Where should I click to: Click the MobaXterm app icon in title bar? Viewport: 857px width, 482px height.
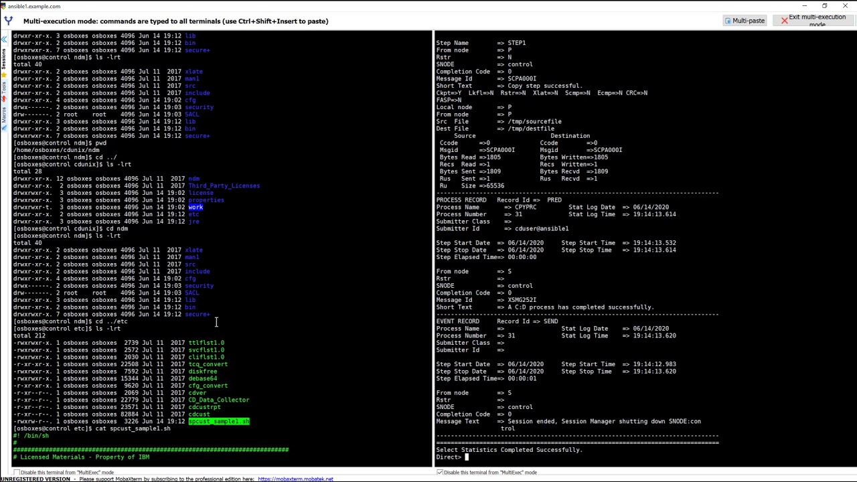point(4,6)
